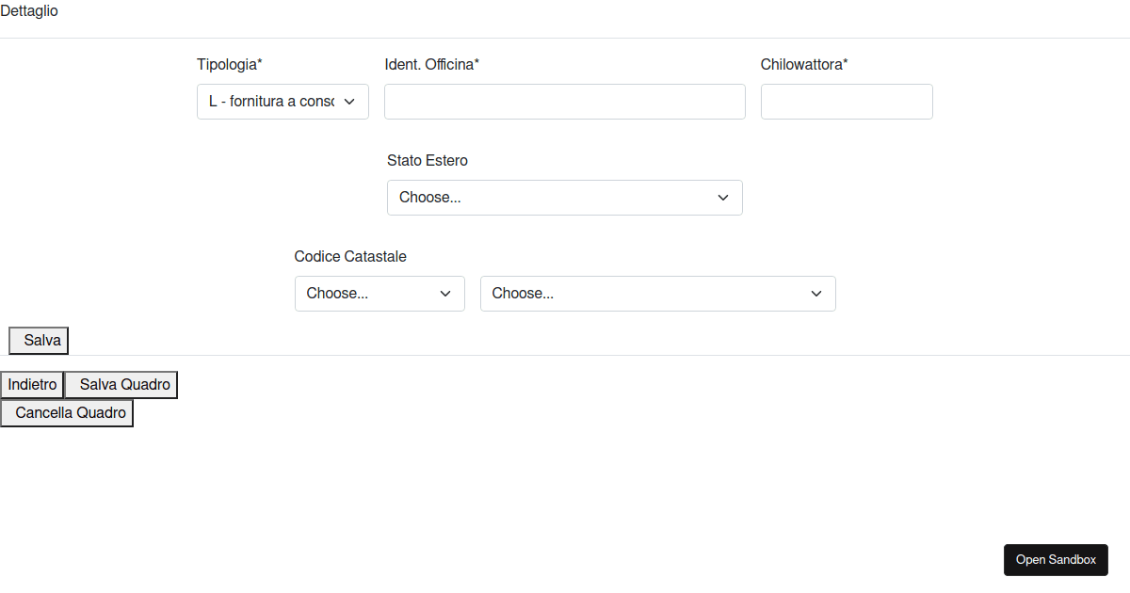Focus the Chilowattora input box
Image resolution: width=1130 pixels, height=593 pixels.
click(846, 102)
